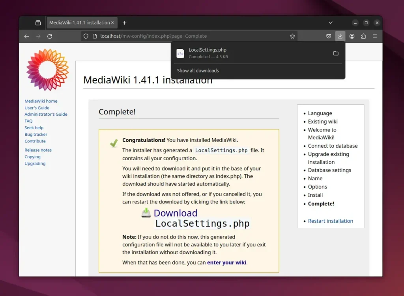Go to the FAQ link
404x296 pixels.
coord(28,121)
